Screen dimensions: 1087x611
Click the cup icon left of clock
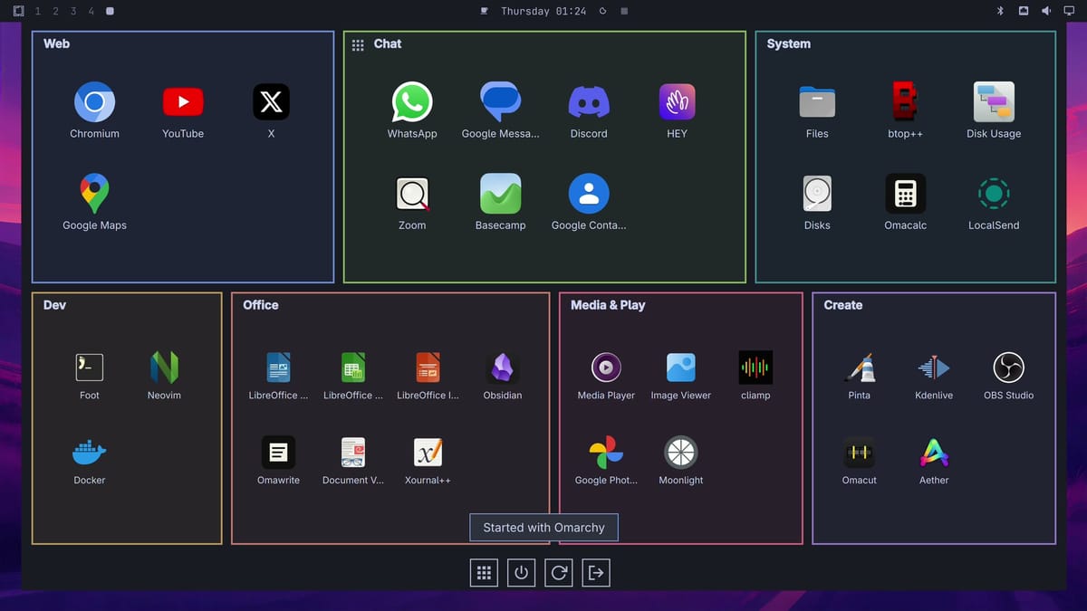(484, 11)
